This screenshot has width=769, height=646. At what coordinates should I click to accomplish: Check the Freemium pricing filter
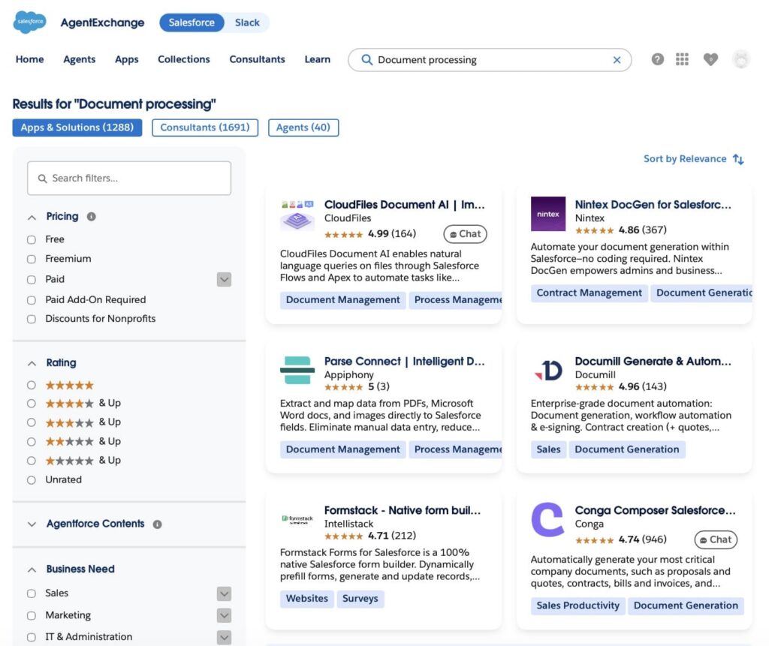pos(32,260)
